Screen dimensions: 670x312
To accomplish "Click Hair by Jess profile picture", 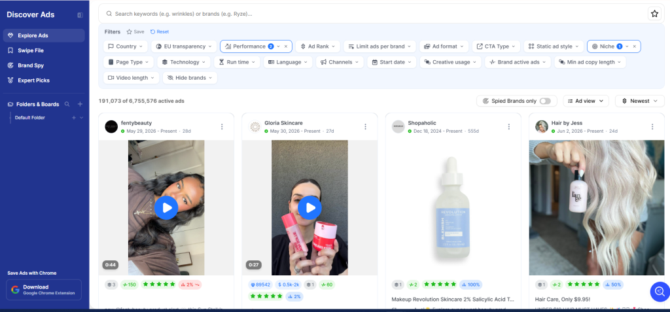I will tap(542, 126).
